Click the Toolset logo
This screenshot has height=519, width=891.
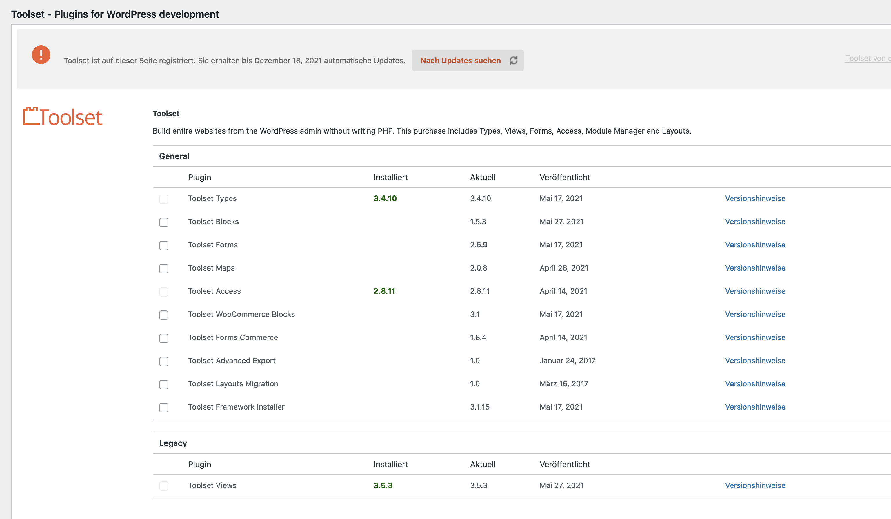click(63, 117)
